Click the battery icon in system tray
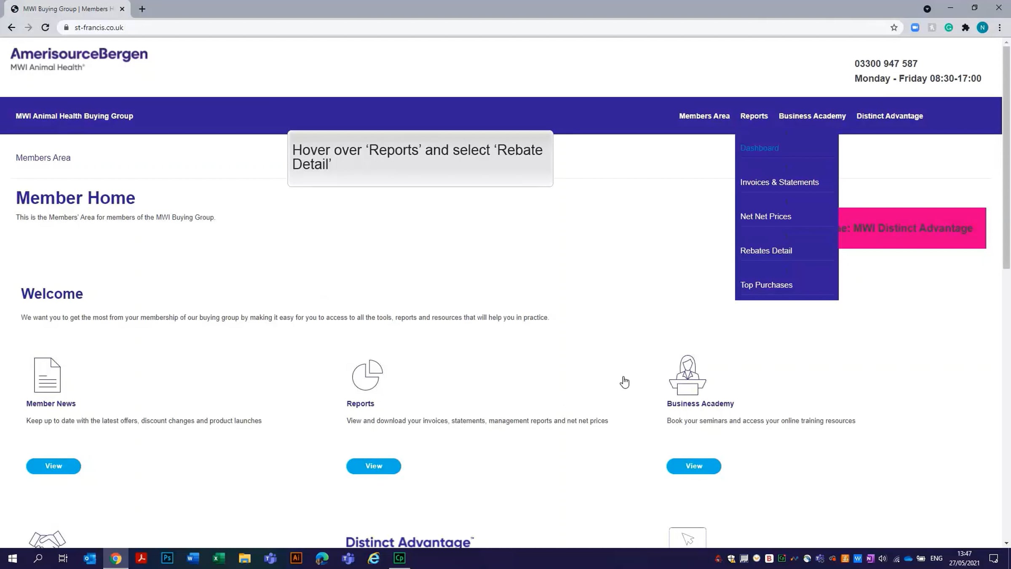Viewport: 1011px width, 569px height. point(921,558)
